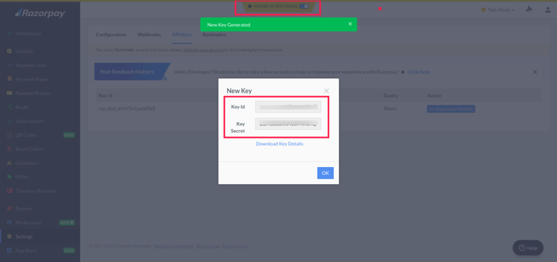
Task: Click the Download Key Details link
Action: tap(280, 144)
